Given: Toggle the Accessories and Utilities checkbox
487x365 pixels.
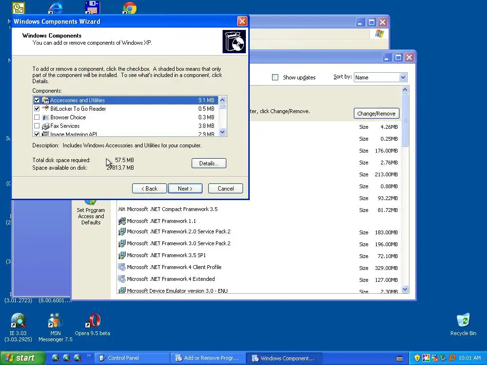Looking at the screenshot, I should click(37, 100).
